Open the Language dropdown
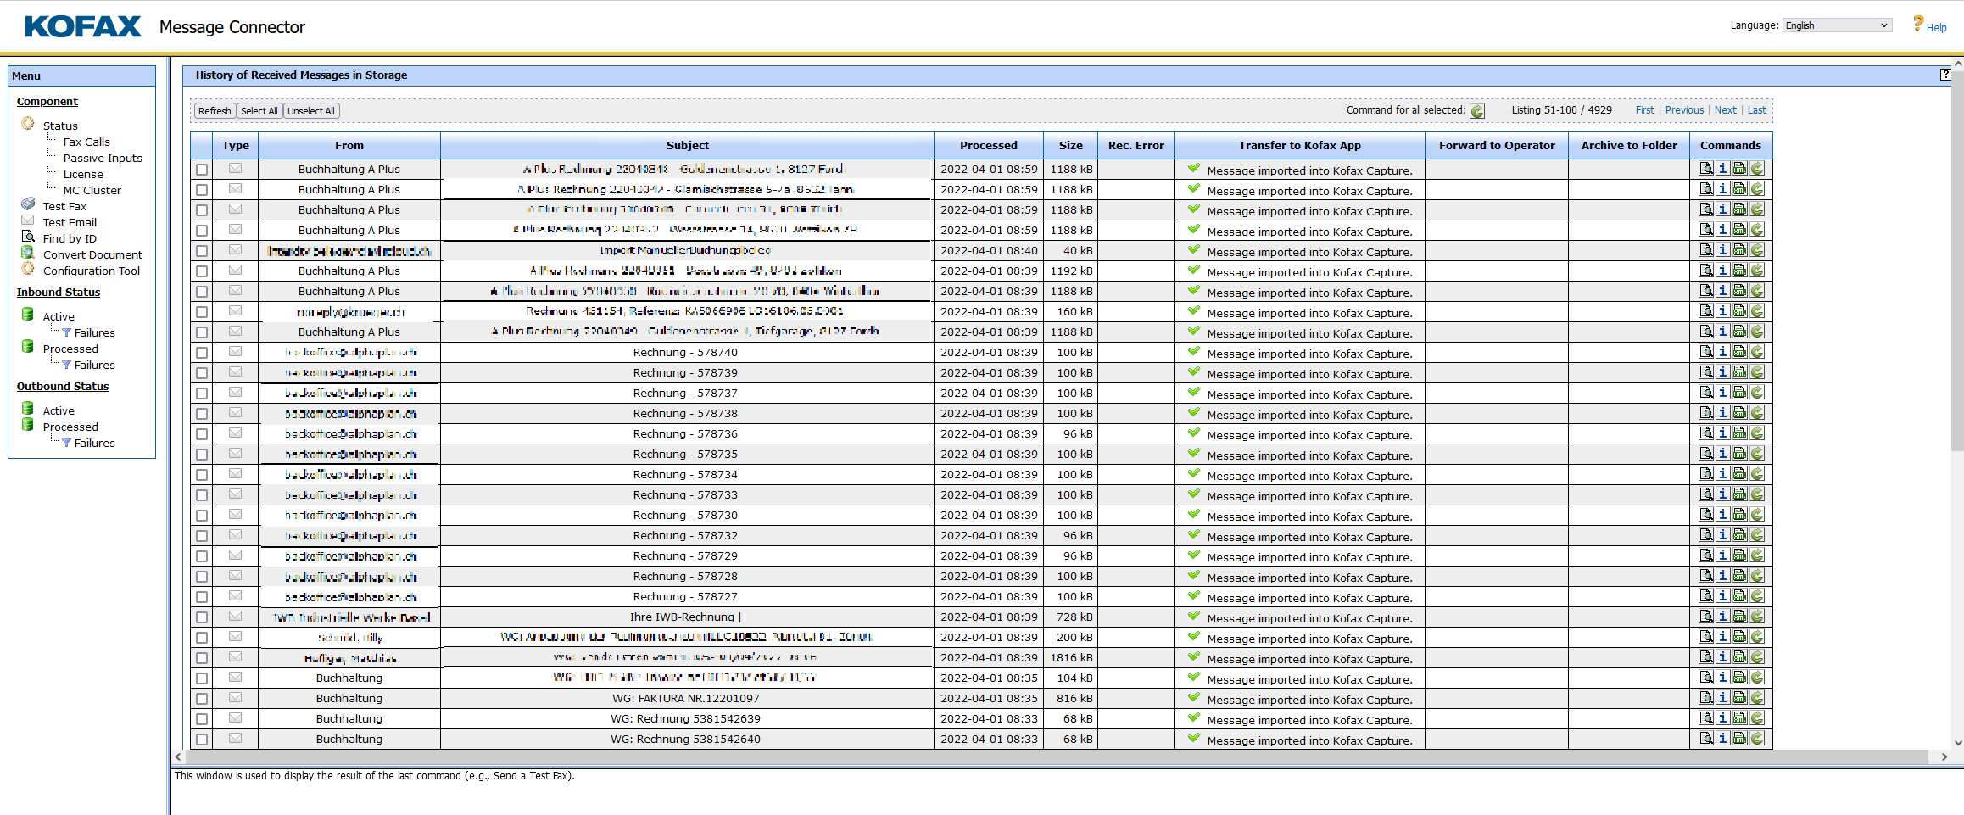This screenshot has width=1964, height=815. coord(1836,25)
